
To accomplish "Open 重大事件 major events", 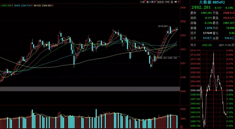I will (x=151, y=2).
